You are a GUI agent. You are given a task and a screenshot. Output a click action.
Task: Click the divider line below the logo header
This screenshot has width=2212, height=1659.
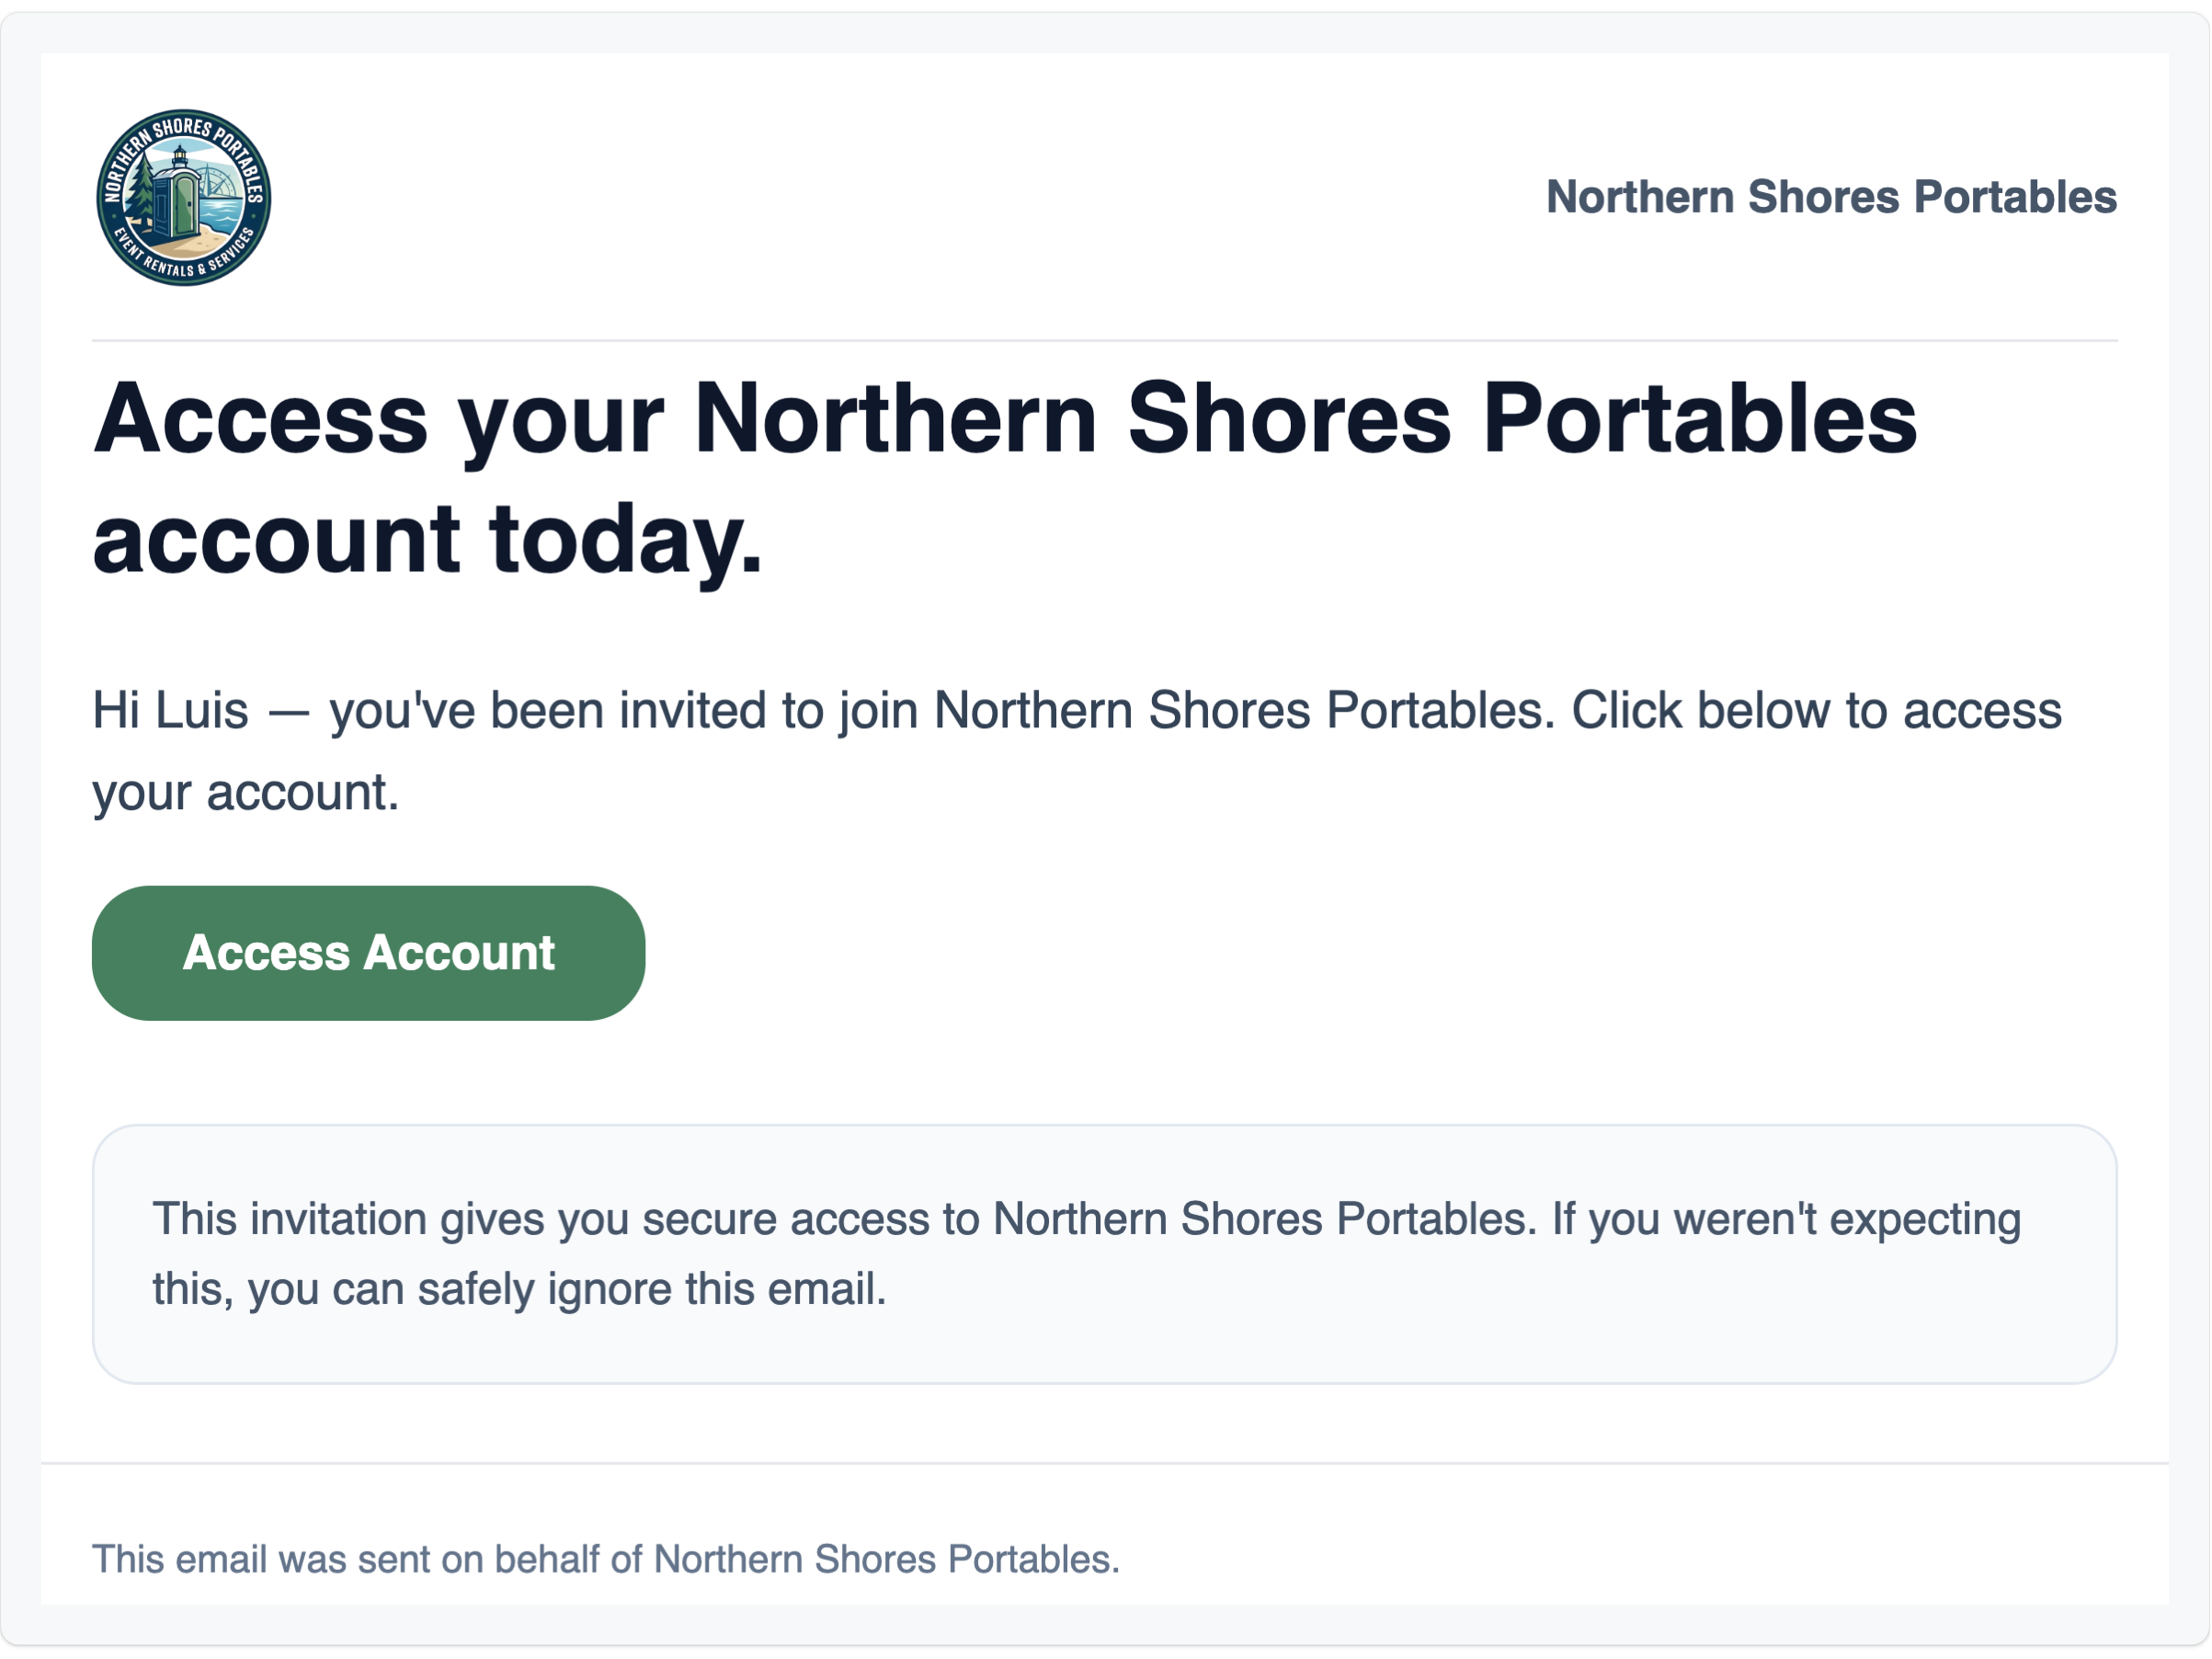click(x=1104, y=341)
